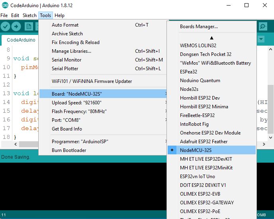This screenshot has height=219, width=274.
Task: Expand Programmer: "ArduinoISP" submenu
Action: point(103,141)
